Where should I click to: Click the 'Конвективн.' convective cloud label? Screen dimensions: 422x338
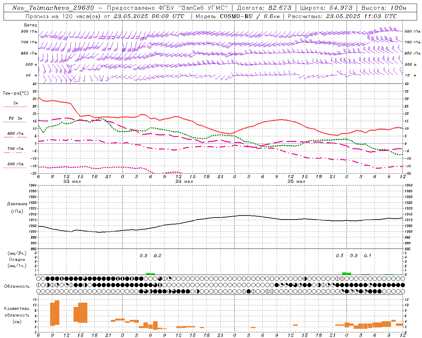[17, 309]
